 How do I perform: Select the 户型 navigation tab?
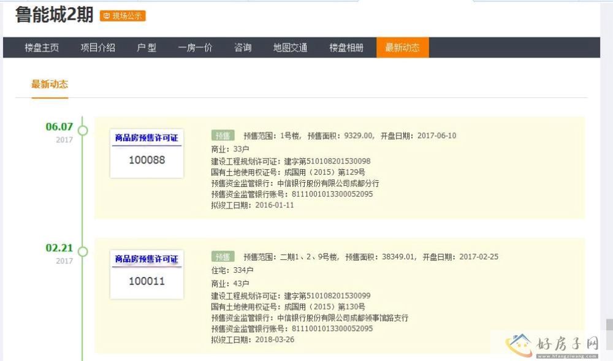147,48
